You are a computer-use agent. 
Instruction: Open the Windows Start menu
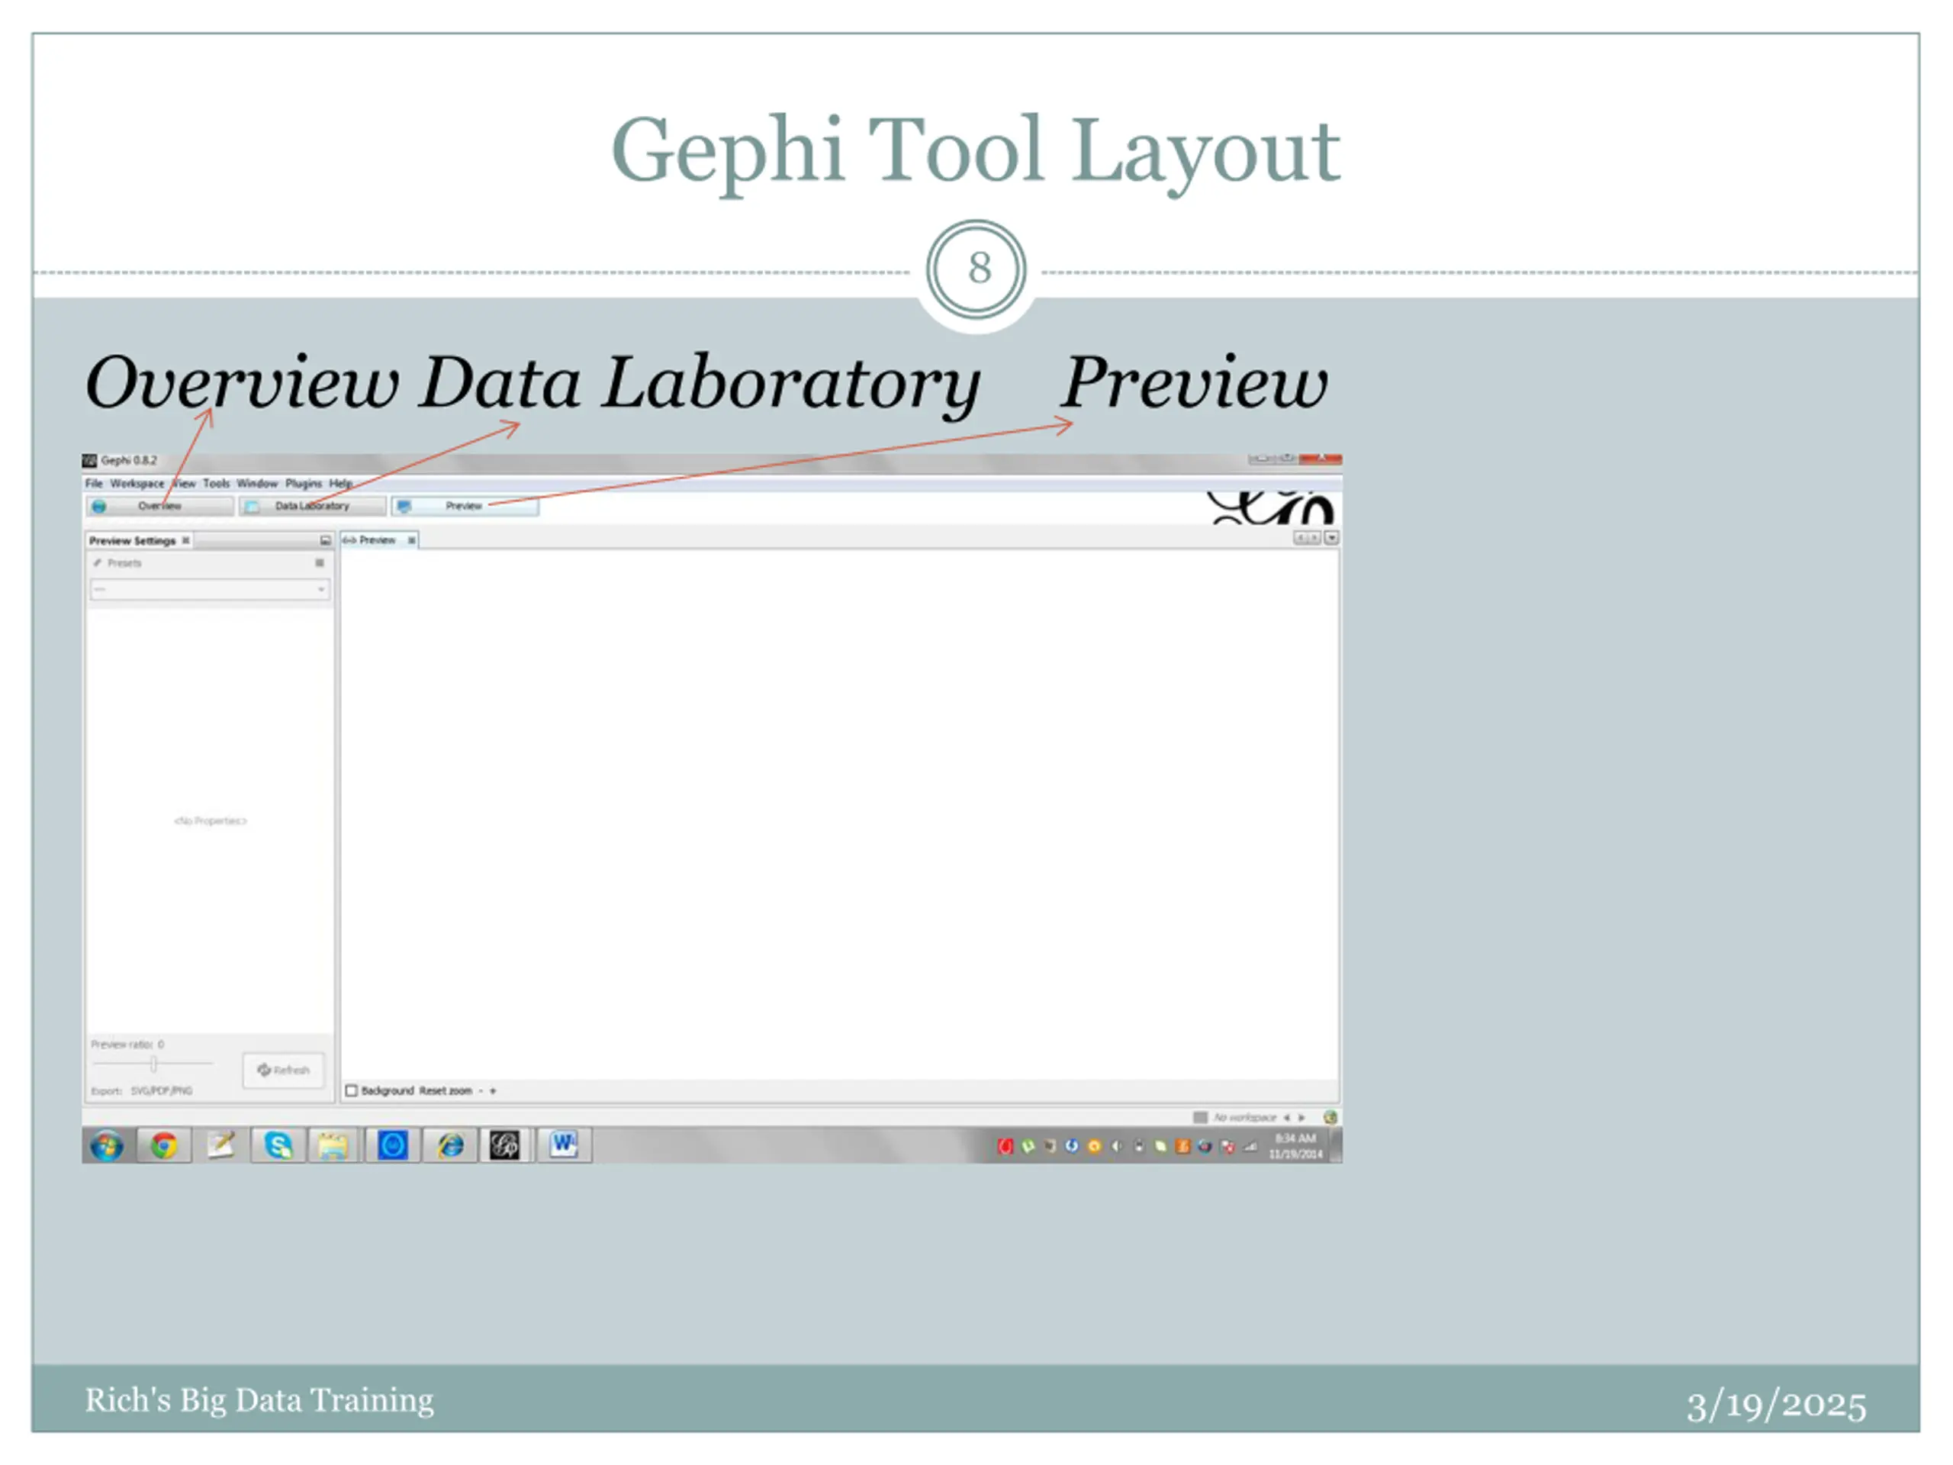click(x=107, y=1146)
